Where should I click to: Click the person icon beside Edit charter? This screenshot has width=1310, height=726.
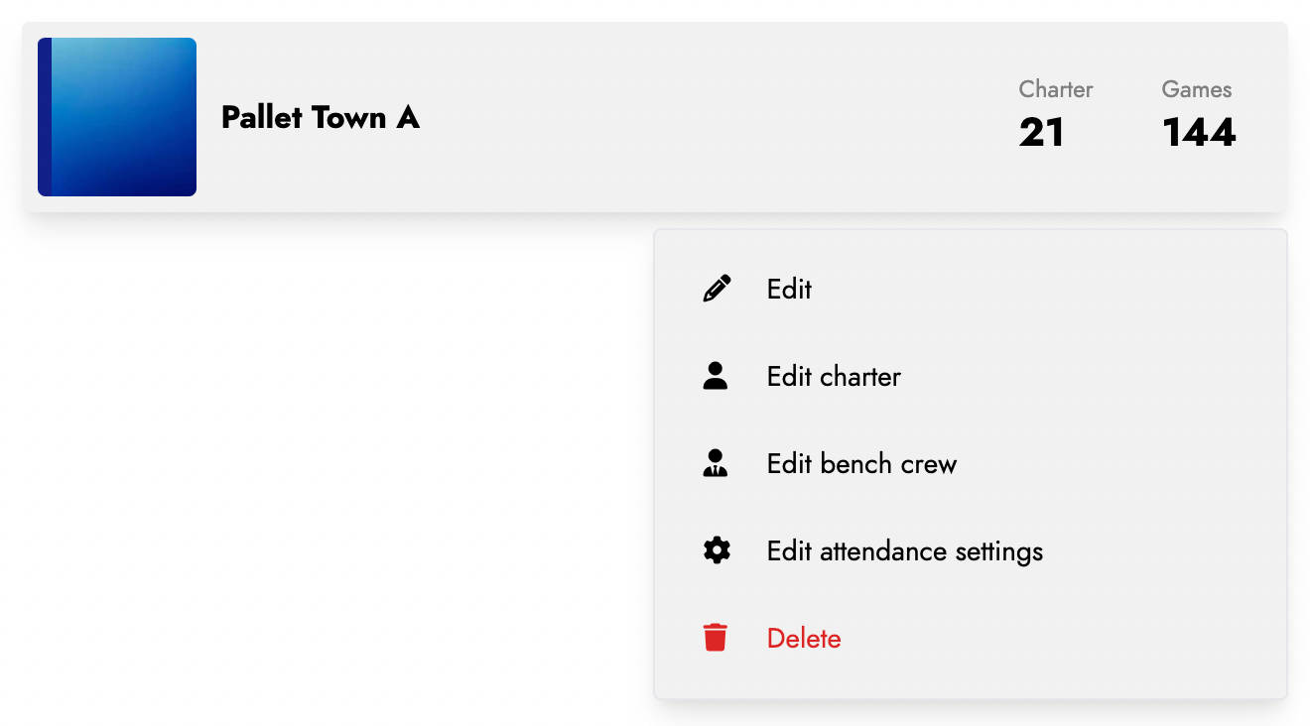[x=716, y=376]
